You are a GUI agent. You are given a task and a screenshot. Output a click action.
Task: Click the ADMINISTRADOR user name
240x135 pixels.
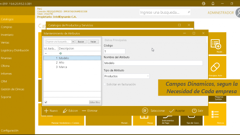(x=221, y=13)
